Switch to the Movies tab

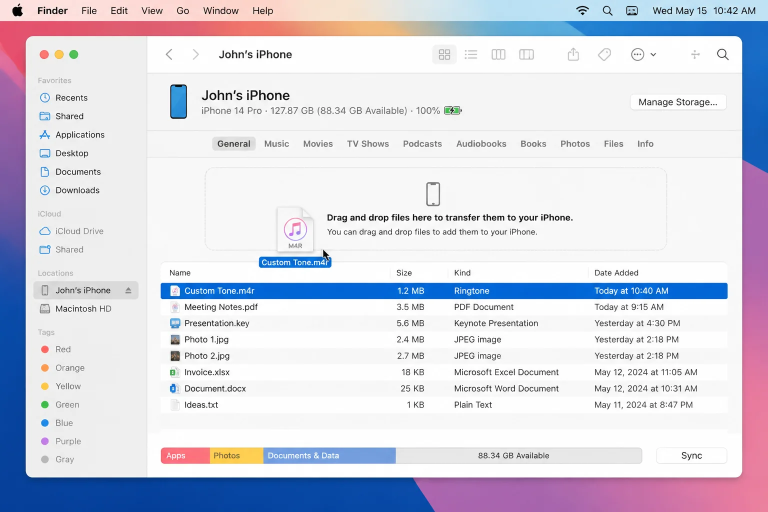coord(318,144)
